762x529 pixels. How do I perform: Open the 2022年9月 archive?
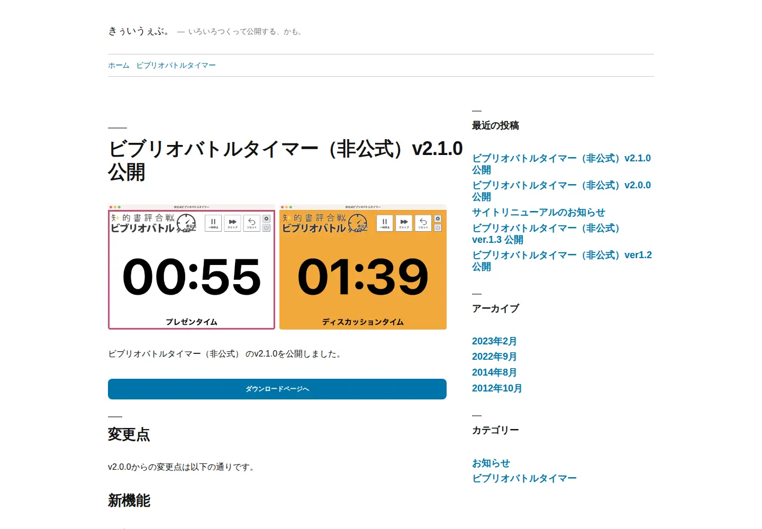click(x=494, y=357)
